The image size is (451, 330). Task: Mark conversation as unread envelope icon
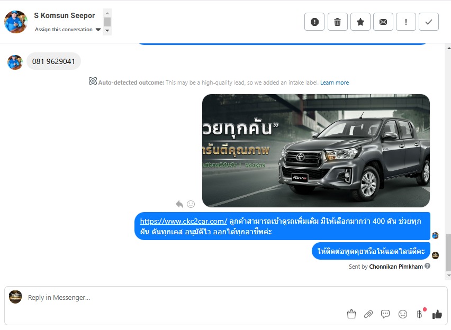tap(383, 22)
